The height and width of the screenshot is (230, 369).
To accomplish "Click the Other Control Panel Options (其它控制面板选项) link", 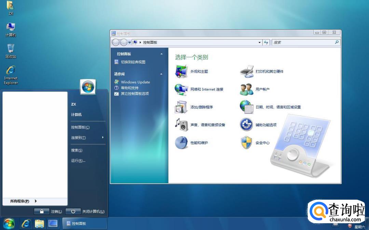I will (135, 94).
